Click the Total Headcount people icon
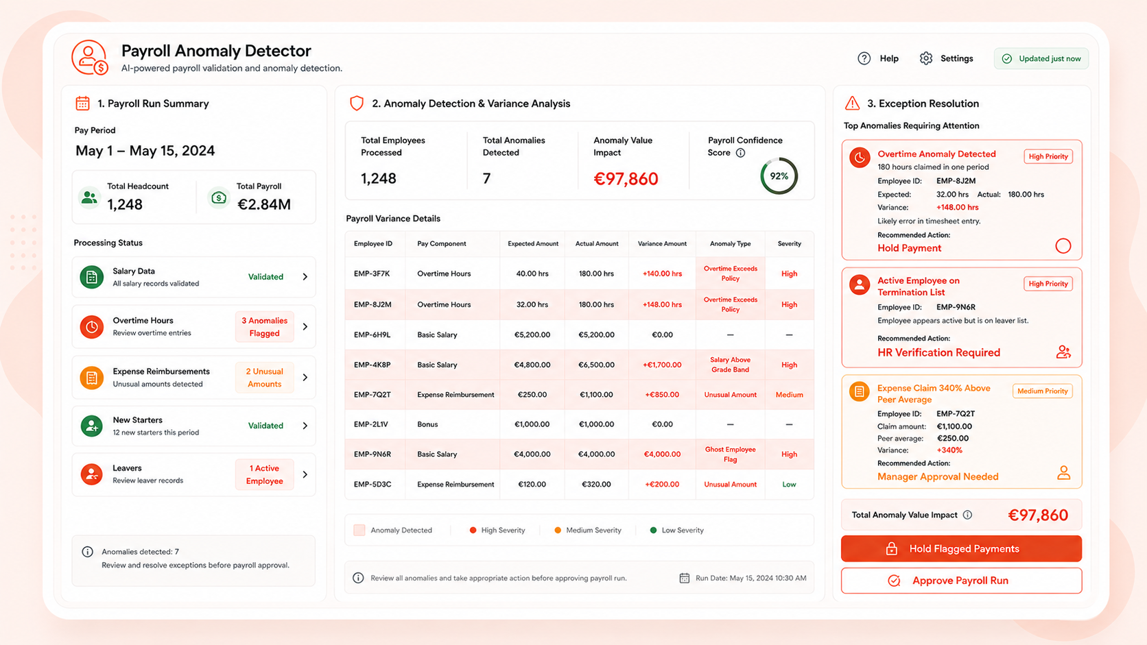The image size is (1147, 645). [89, 197]
